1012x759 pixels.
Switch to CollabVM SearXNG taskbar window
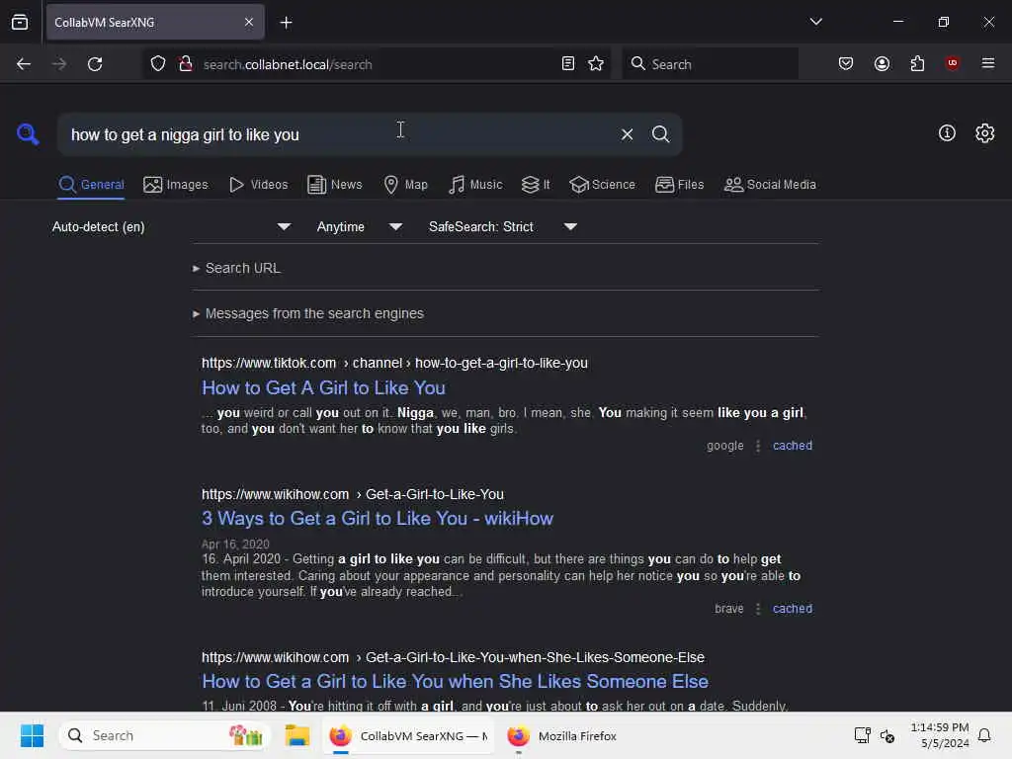point(408,735)
